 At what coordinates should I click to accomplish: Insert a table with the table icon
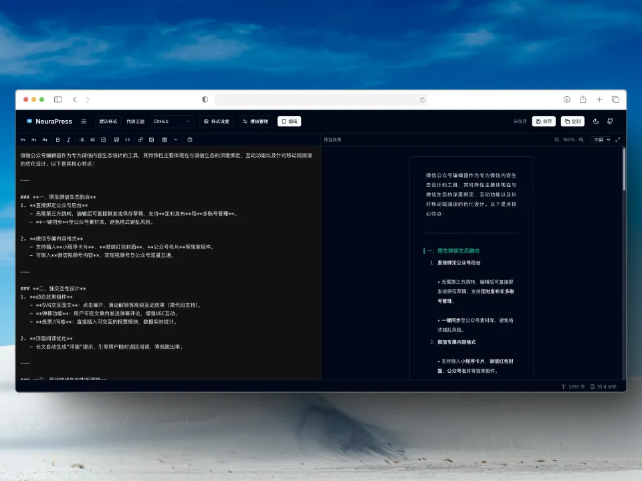[x=164, y=140]
